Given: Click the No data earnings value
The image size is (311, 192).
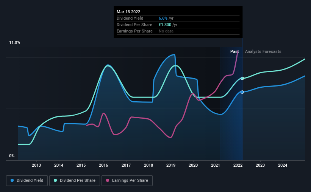Looking at the screenshot, I should click(166, 31).
